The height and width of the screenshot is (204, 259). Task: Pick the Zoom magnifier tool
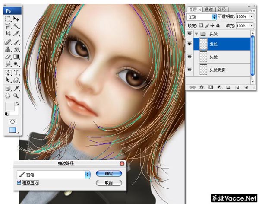pyautogui.click(x=16, y=96)
